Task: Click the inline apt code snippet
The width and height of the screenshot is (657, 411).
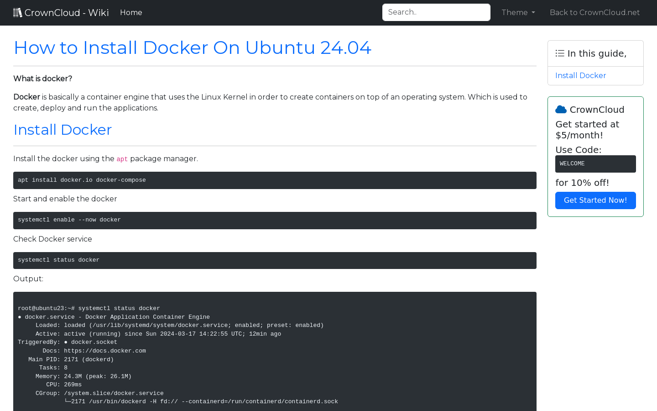Action: tap(122, 159)
